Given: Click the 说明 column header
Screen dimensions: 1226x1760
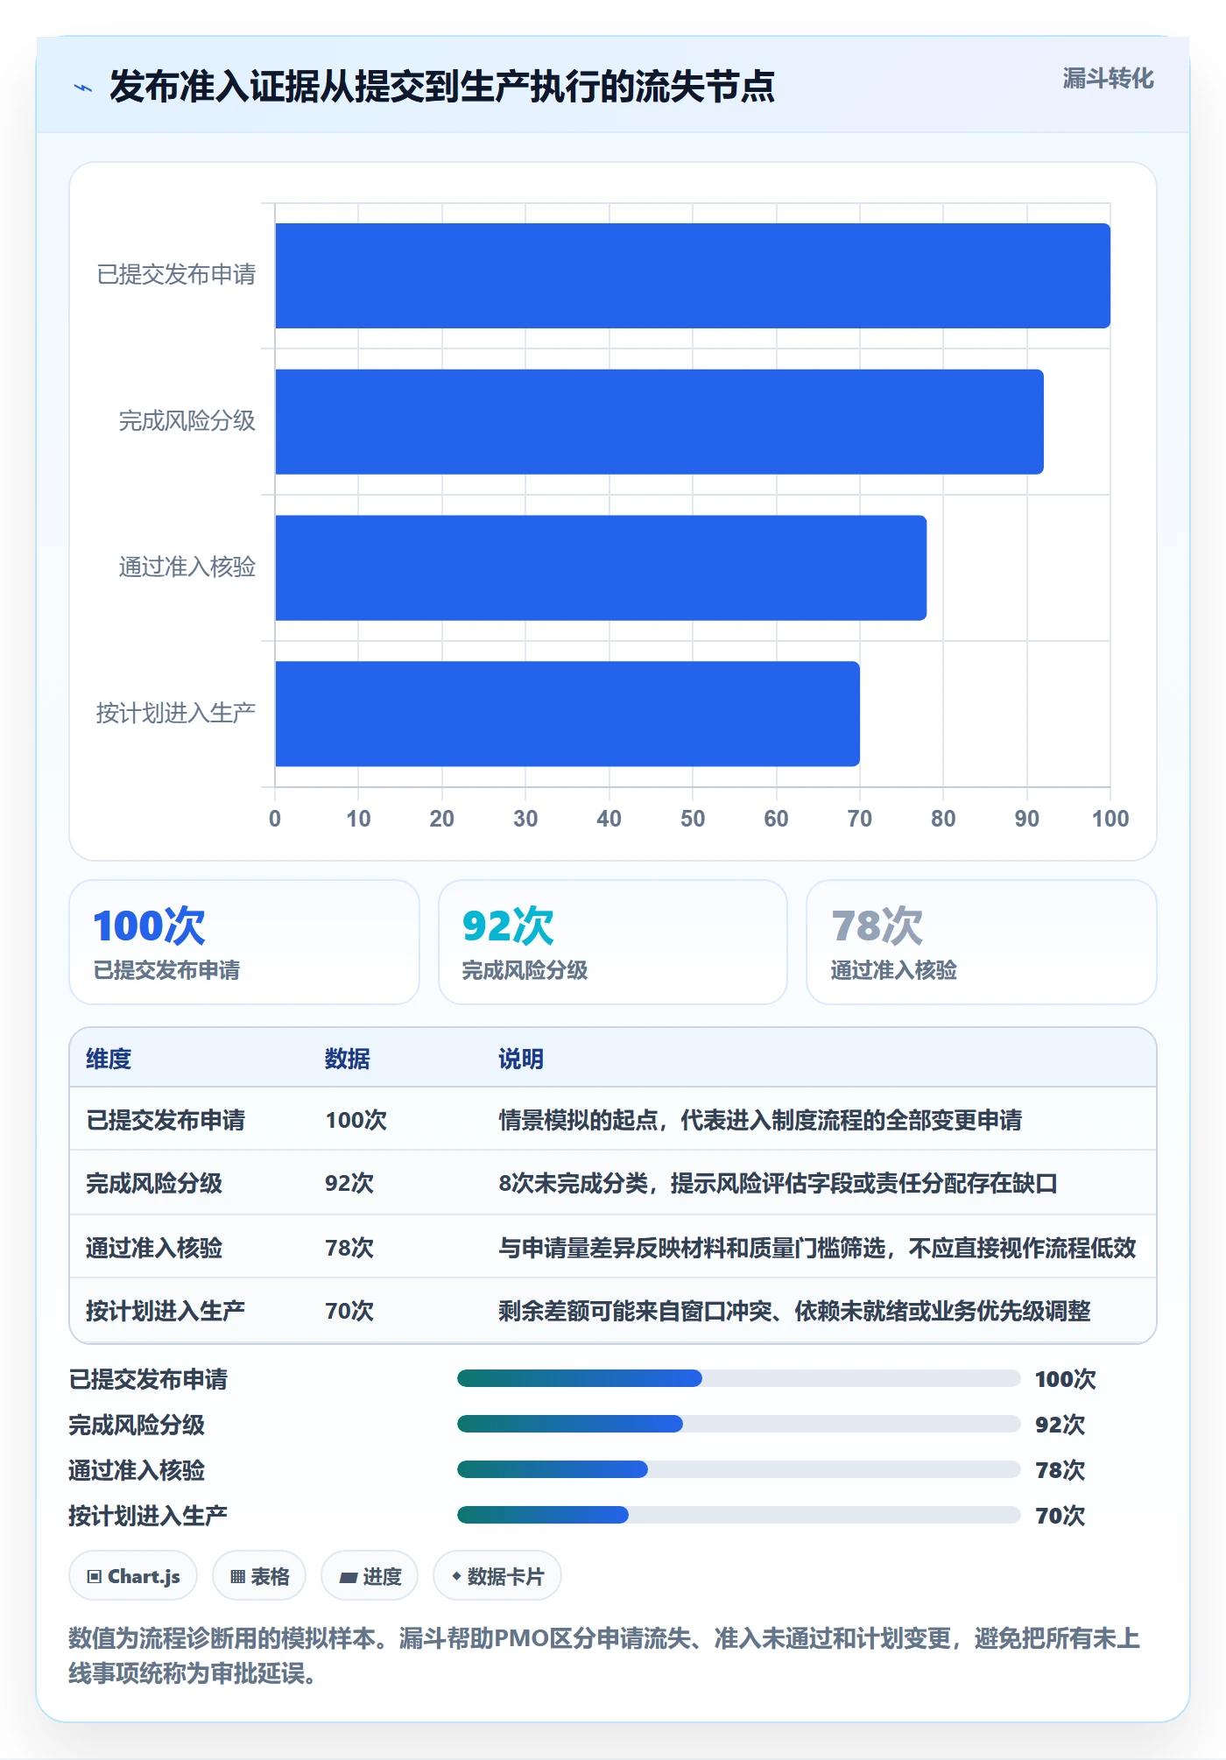Looking at the screenshot, I should 521,1059.
